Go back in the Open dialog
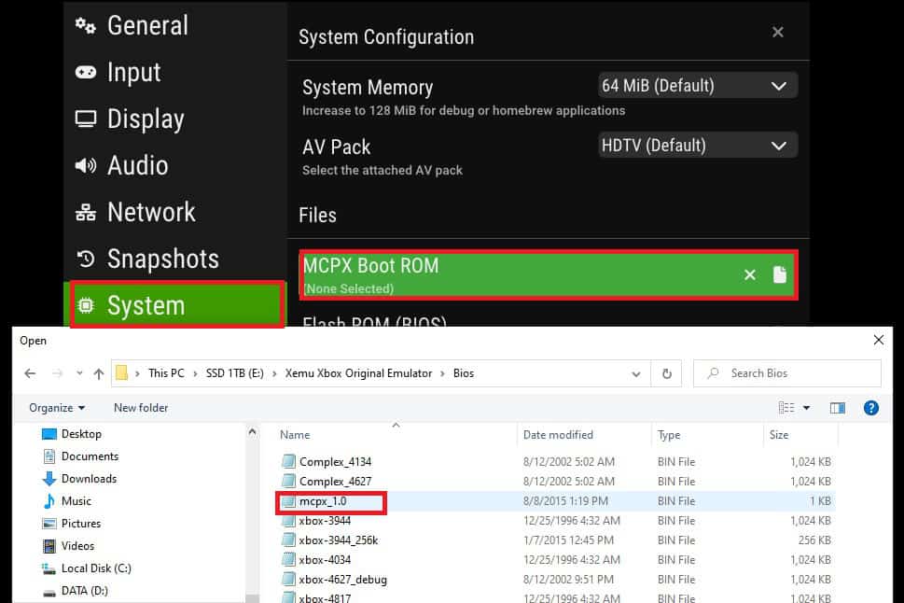 [30, 373]
